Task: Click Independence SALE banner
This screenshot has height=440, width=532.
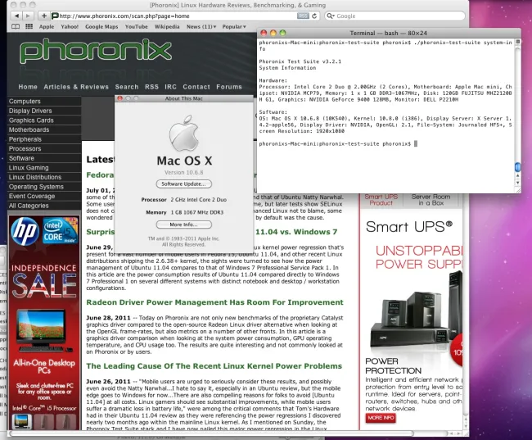Action: coord(43,280)
